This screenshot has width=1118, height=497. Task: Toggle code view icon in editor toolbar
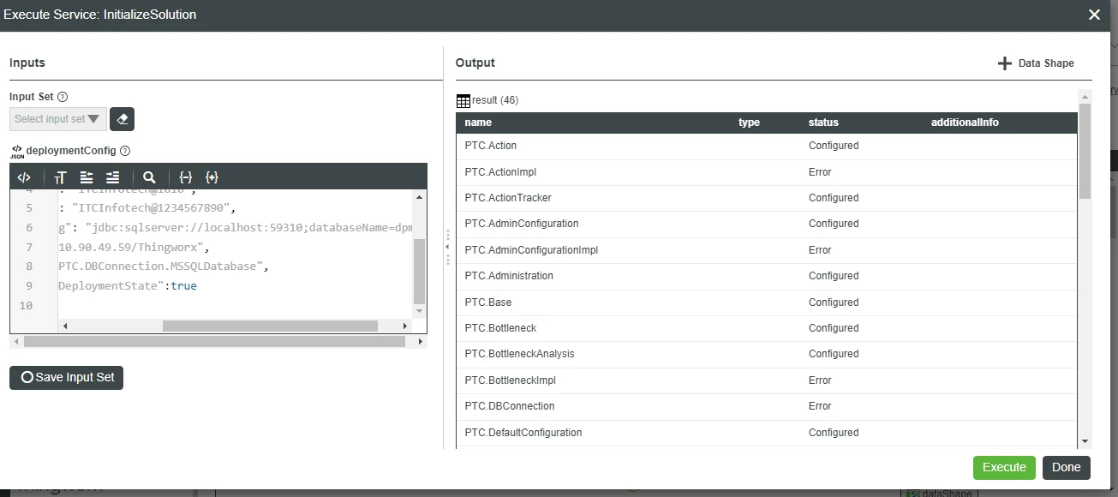(24, 177)
